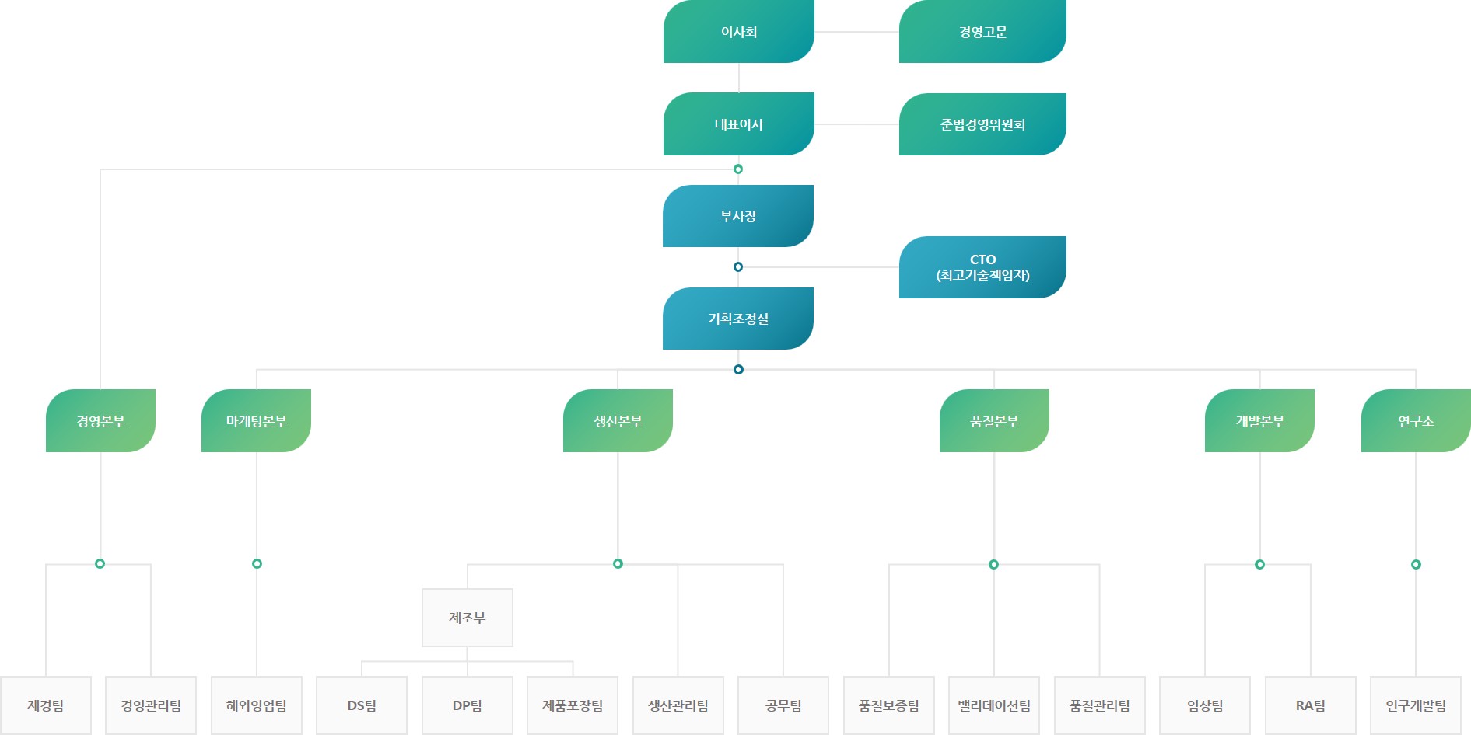The height and width of the screenshot is (735, 1471).
Task: Select the RA팀 team box
Action: pos(1310,705)
